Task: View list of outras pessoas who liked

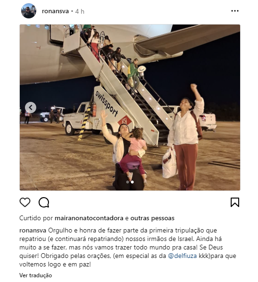Action: [152, 218]
